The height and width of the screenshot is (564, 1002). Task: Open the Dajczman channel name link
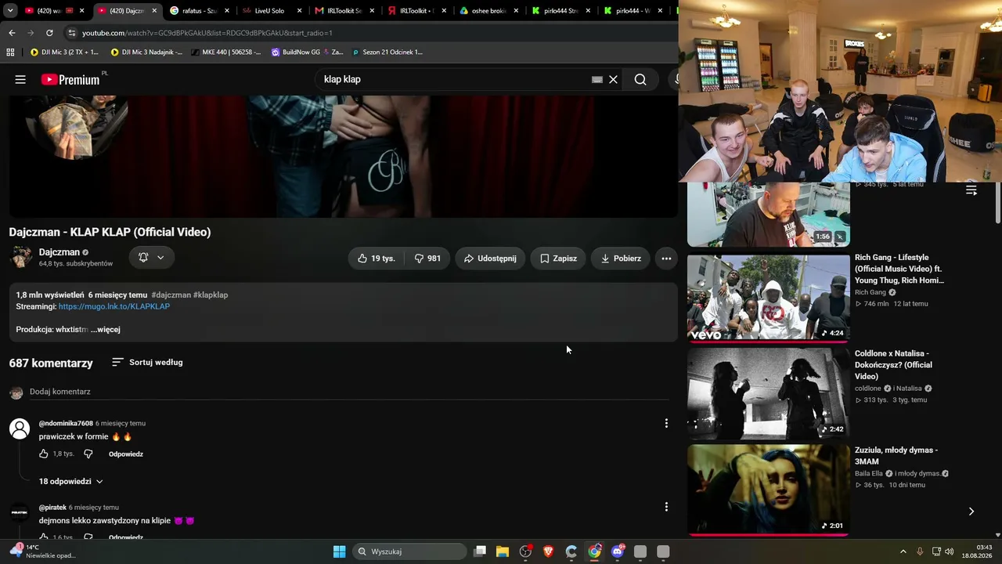coord(59,252)
